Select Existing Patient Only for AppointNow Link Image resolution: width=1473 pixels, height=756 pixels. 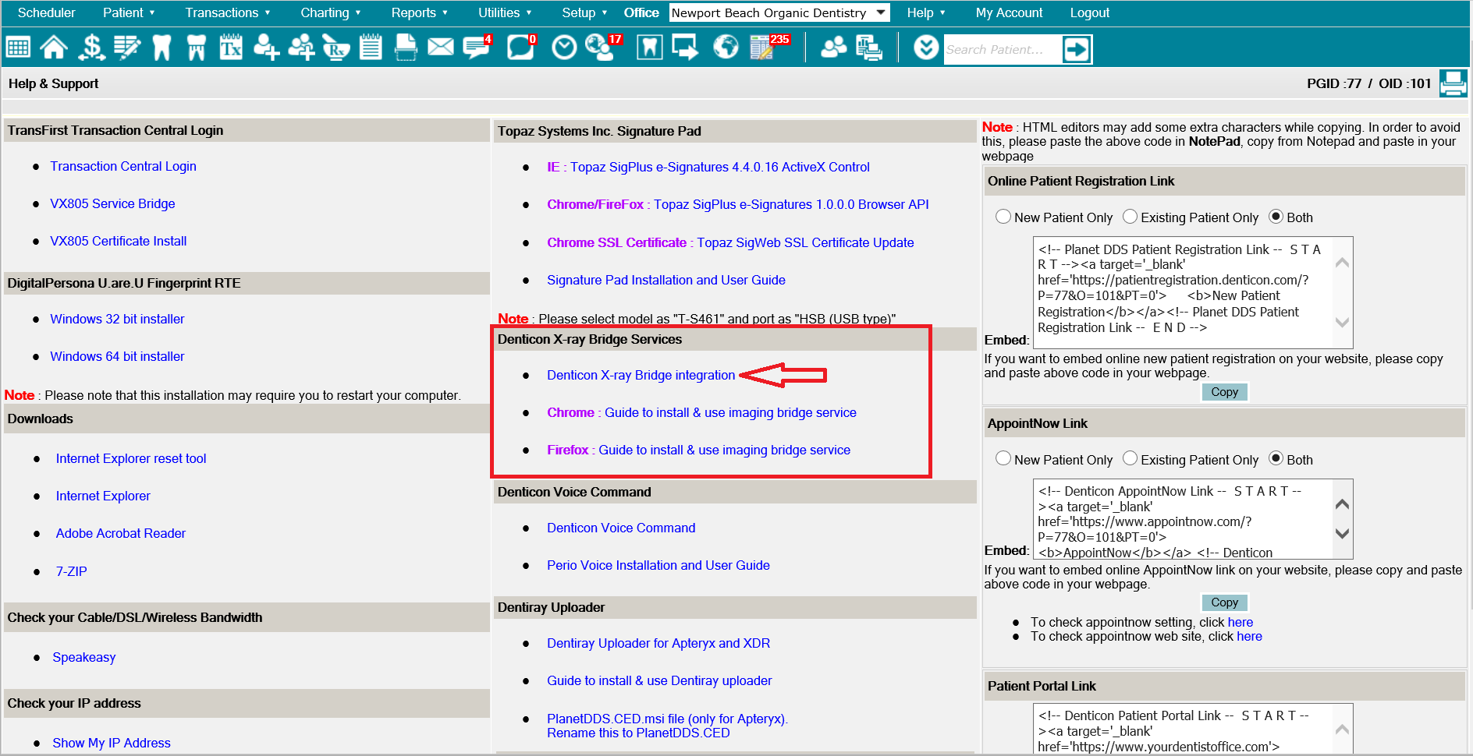(1130, 459)
